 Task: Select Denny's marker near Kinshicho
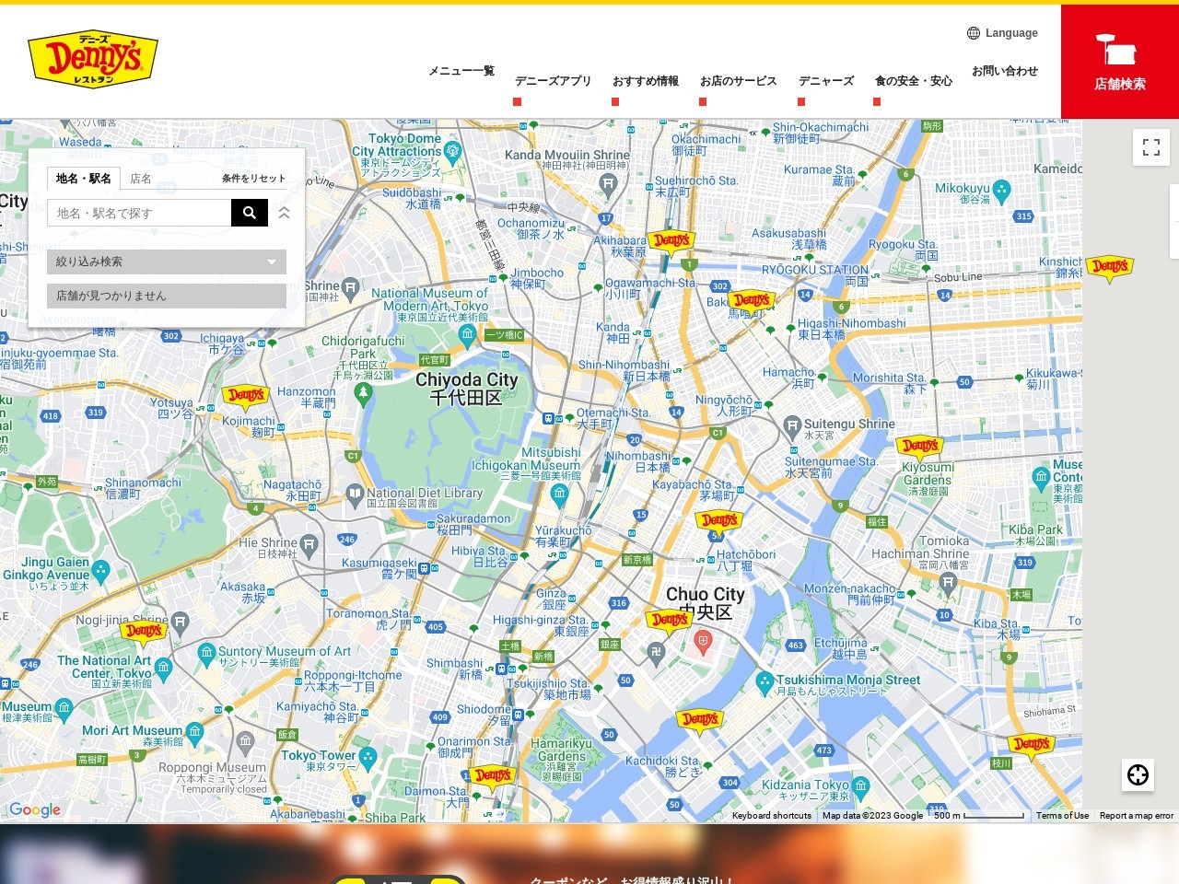point(1110,268)
